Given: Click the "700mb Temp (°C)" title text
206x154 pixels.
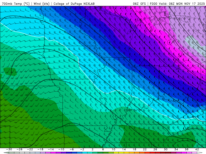Looking at the screenshot, I should [16, 4].
